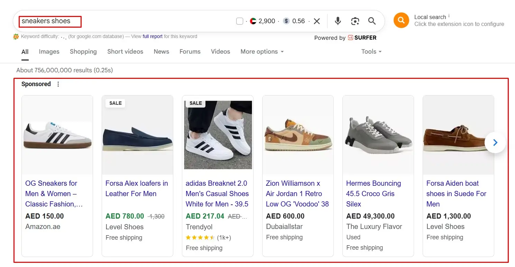Click the OG Sneakers adidas shoe image
Image resolution: width=515 pixels, height=267 pixels.
pyautogui.click(x=57, y=135)
